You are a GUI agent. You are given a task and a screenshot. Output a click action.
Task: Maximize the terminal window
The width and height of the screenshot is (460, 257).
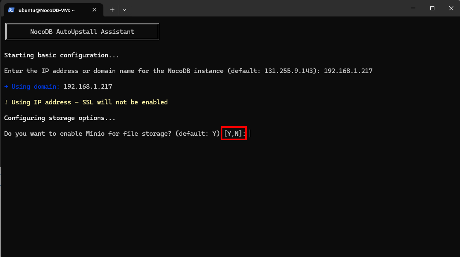432,8
